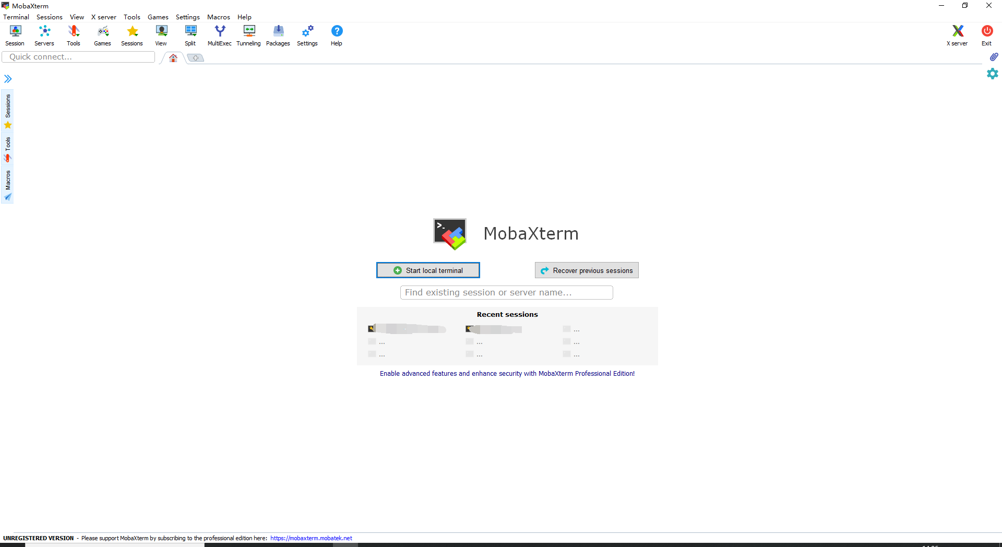
Task: Split the terminal view
Action: (x=190, y=35)
